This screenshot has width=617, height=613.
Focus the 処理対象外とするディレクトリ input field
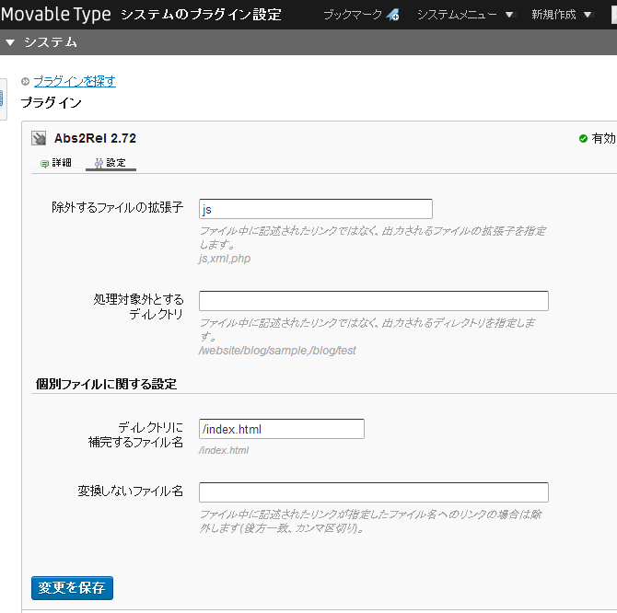[x=374, y=301]
